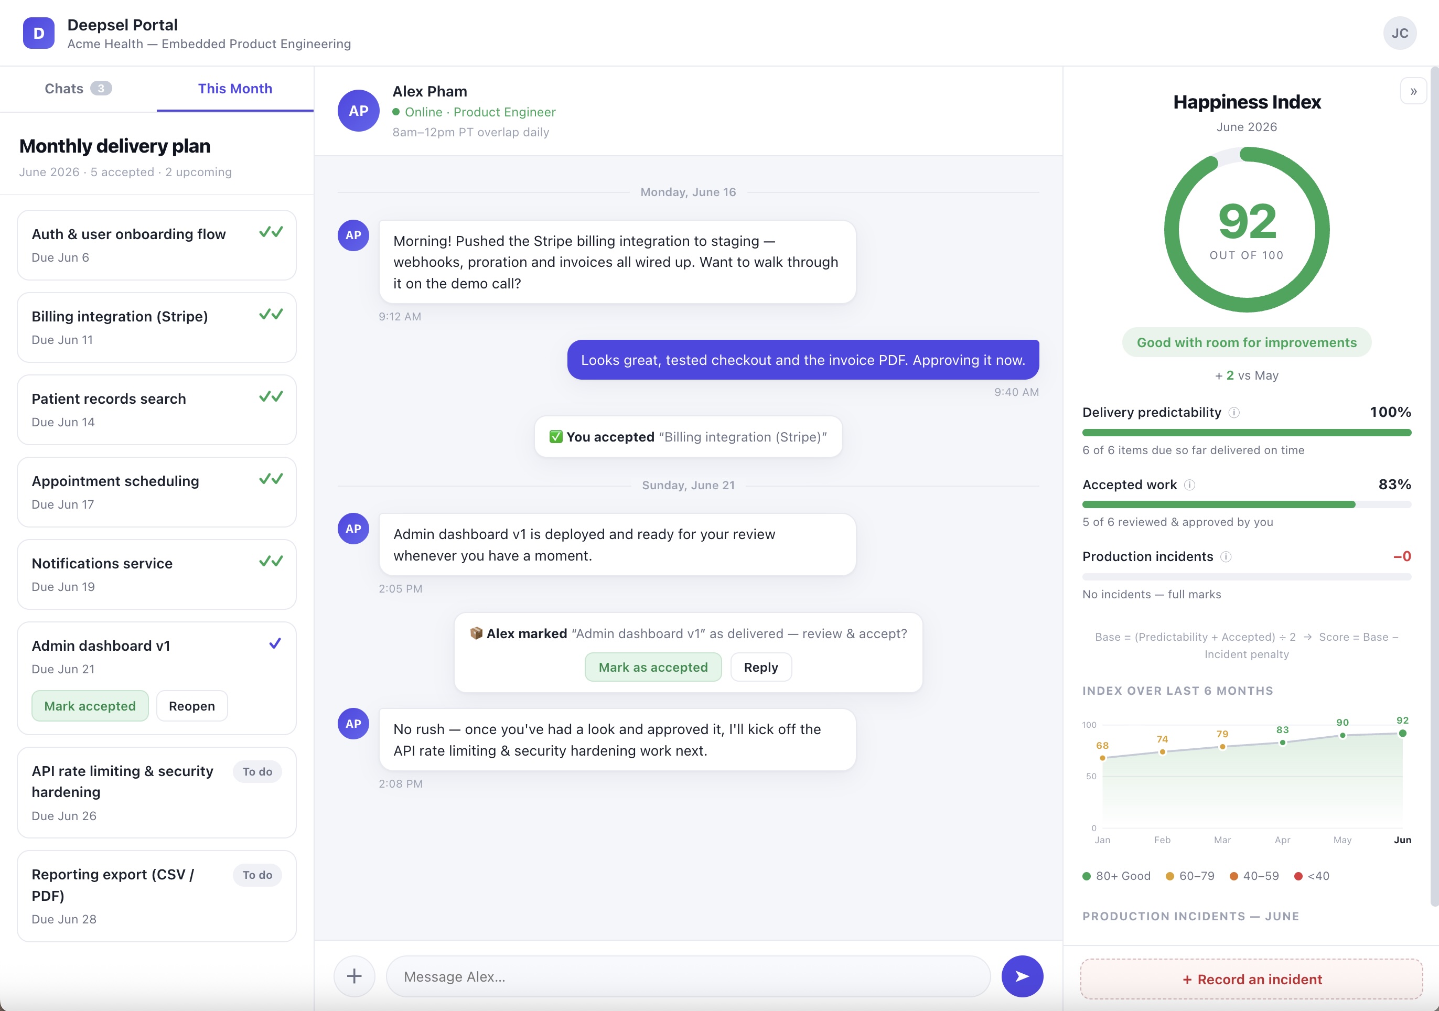
Task: Click the Message Alex input field
Action: [x=688, y=976]
